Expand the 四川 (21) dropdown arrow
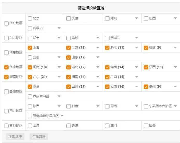This screenshot has height=143, width=180. coord(98,87)
